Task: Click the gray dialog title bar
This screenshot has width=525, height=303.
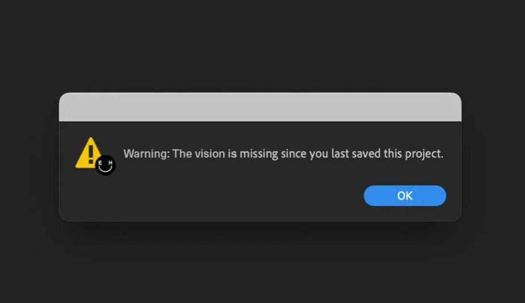Action: point(260,107)
